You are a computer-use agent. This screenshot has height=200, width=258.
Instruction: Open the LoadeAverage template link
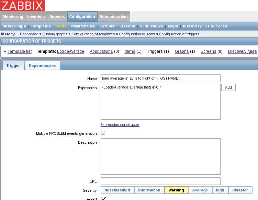pos(70,51)
